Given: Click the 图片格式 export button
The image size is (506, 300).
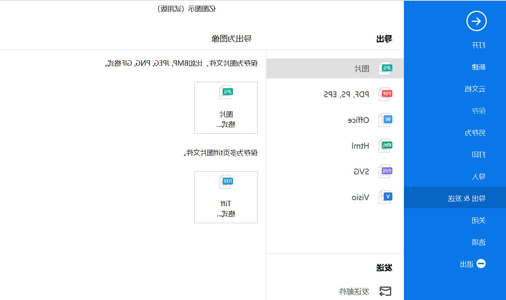Looking at the screenshot, I should 226,108.
